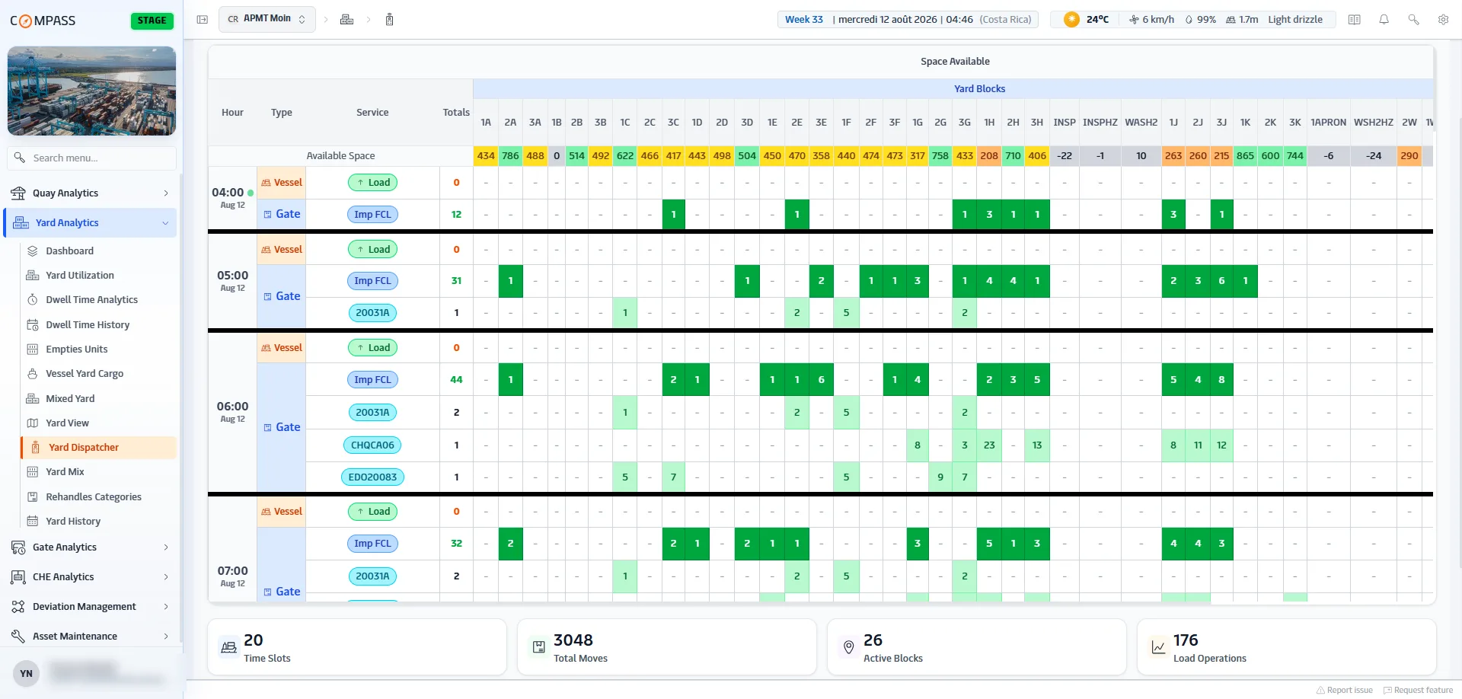Screen dimensions: 1462x699
Task: Open the settings gear icon
Action: coord(1443,20)
